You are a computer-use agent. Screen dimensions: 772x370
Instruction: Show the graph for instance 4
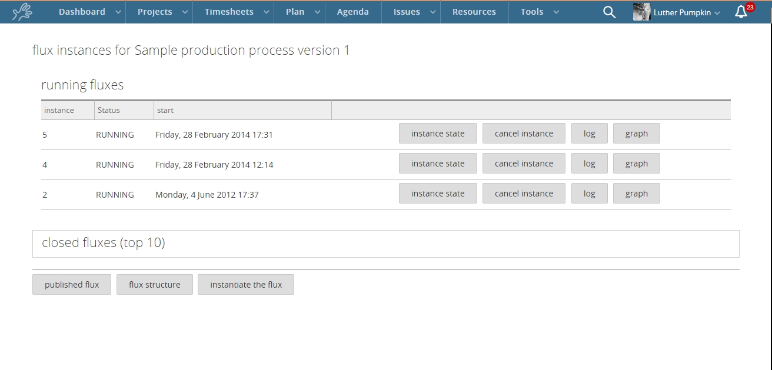coord(637,164)
